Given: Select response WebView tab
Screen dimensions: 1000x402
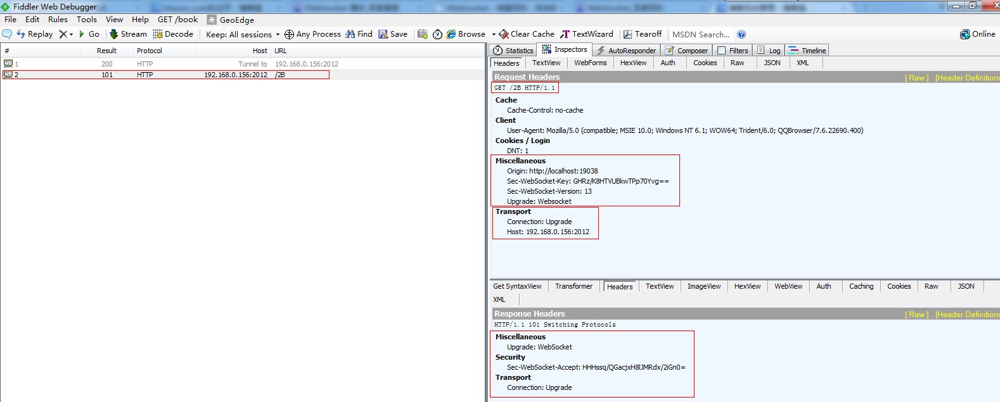Looking at the screenshot, I should [788, 286].
